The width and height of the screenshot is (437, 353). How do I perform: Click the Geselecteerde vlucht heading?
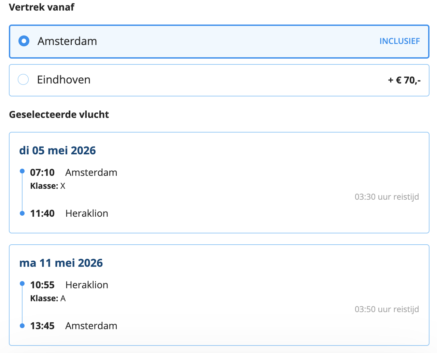(59, 114)
